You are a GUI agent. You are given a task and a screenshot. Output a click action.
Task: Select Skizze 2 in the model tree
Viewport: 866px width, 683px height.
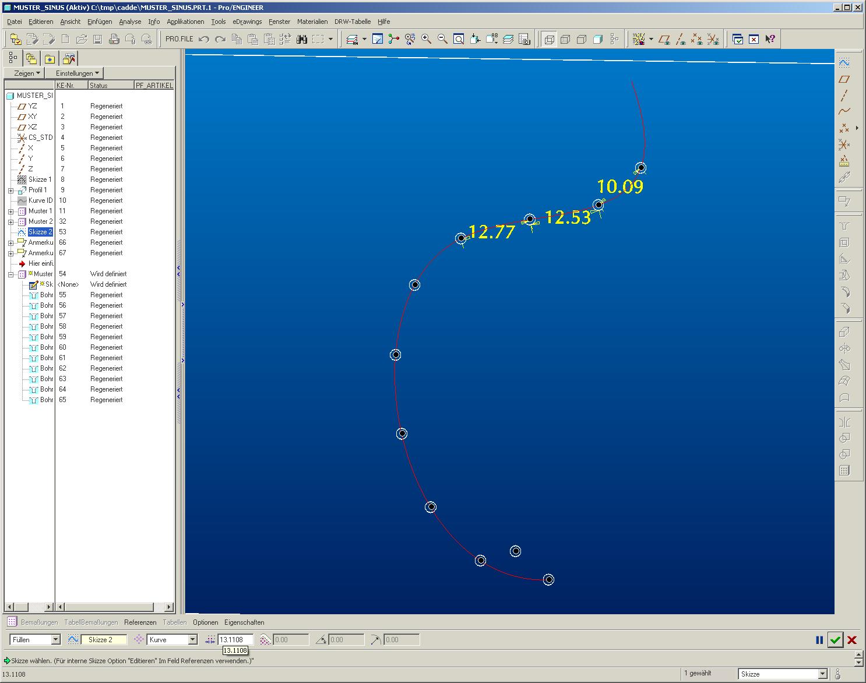pos(40,232)
